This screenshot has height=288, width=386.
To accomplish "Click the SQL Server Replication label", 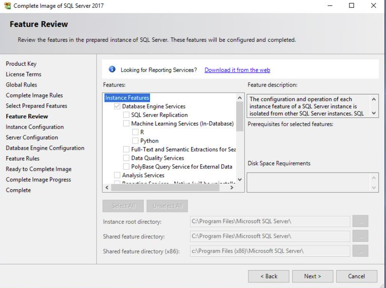I will point(159,115).
